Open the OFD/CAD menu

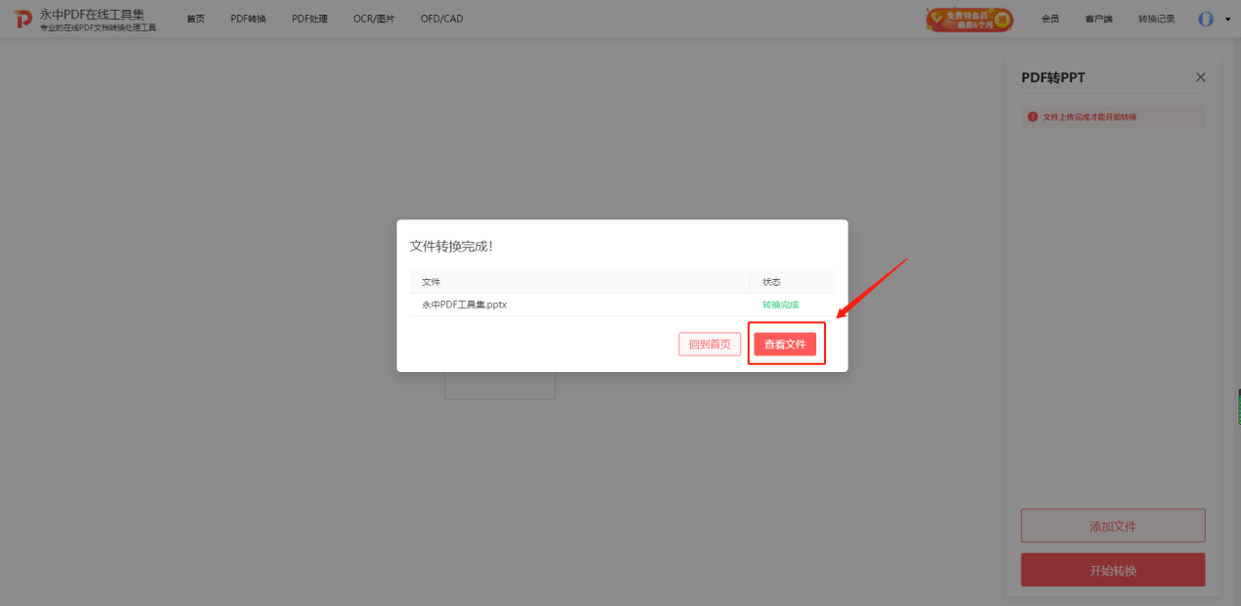(441, 19)
